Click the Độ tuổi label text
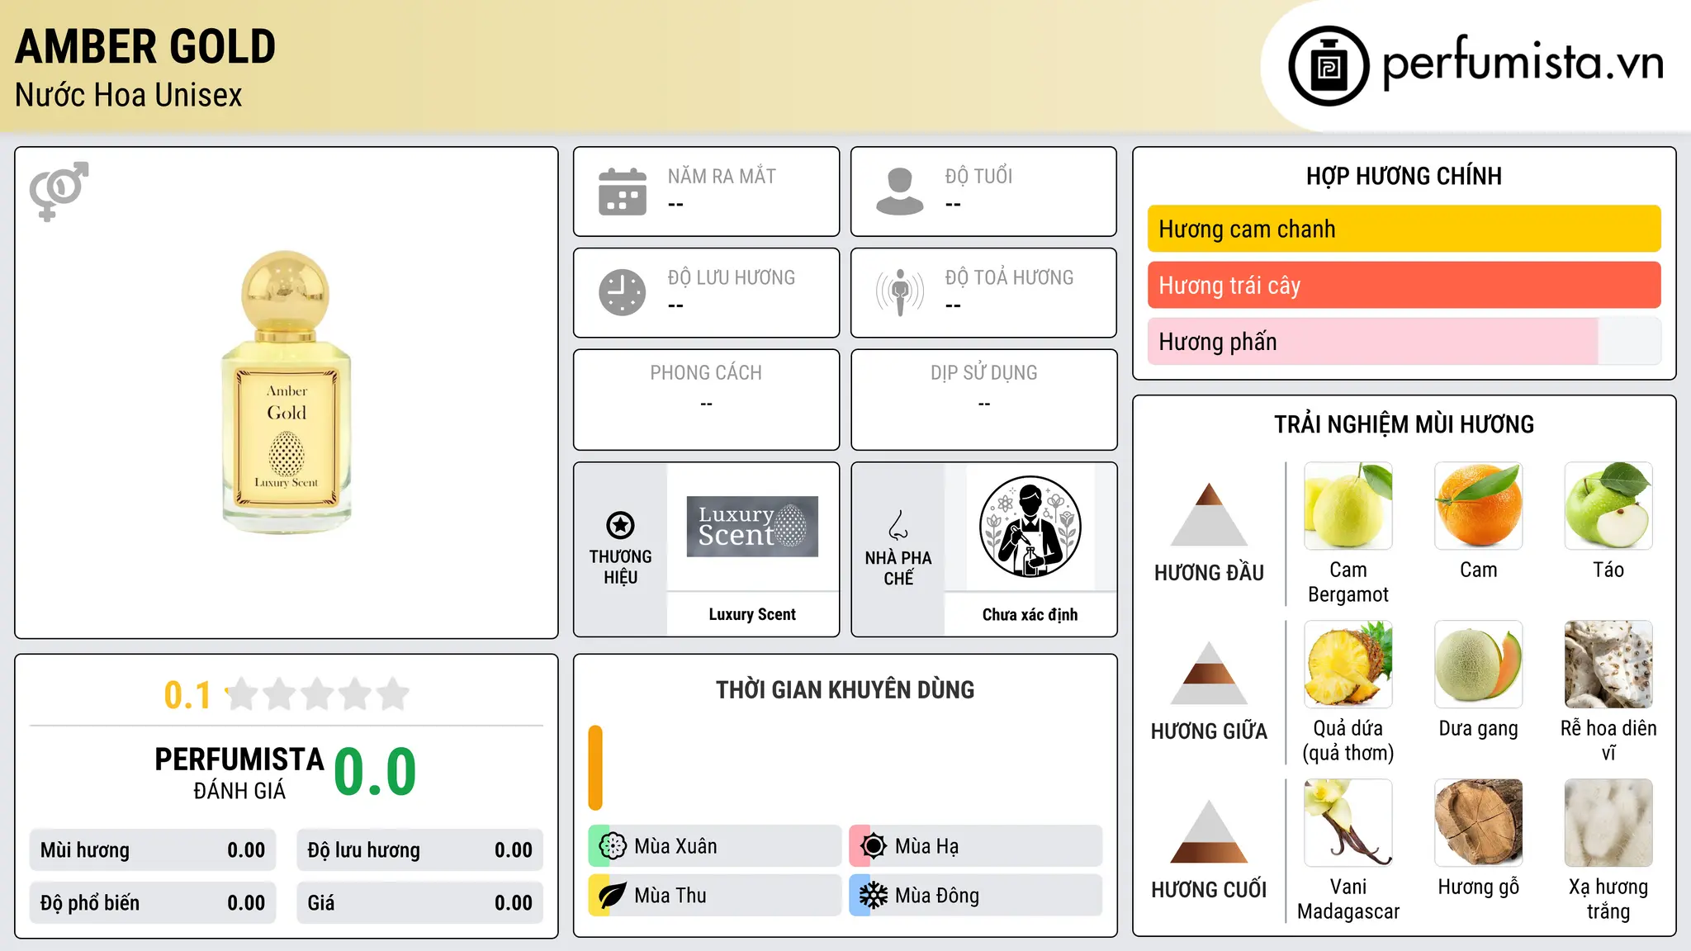Viewport: 1691px width, 951px height. pos(978,177)
